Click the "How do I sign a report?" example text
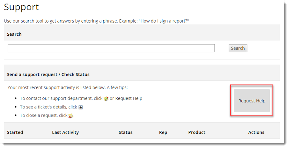The width and height of the screenshot is (287, 146). click(x=164, y=21)
